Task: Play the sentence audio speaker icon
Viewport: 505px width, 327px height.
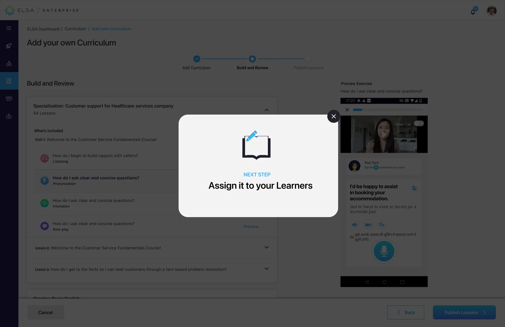Action: 355,225
